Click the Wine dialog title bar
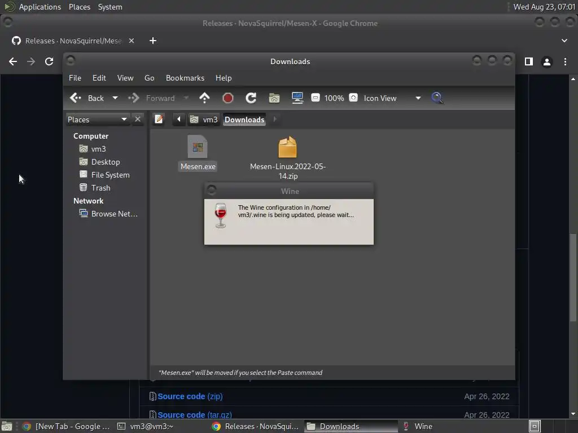 tap(290, 191)
